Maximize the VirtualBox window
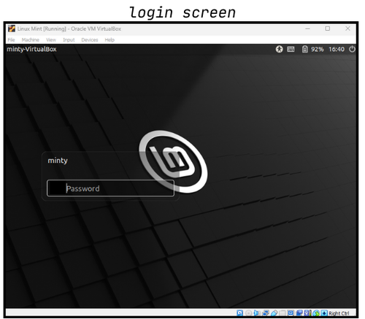 pos(328,28)
